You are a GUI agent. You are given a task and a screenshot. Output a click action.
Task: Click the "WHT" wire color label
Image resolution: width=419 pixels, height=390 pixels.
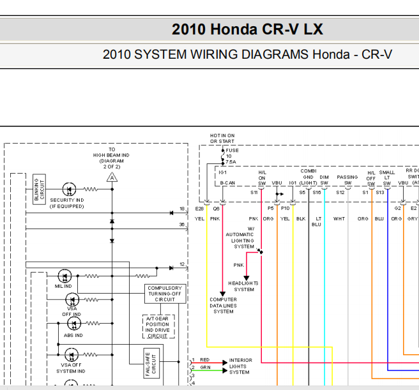339,219
